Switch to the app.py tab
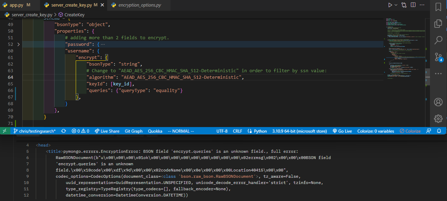This screenshot has height=201, width=447. pos(17,5)
